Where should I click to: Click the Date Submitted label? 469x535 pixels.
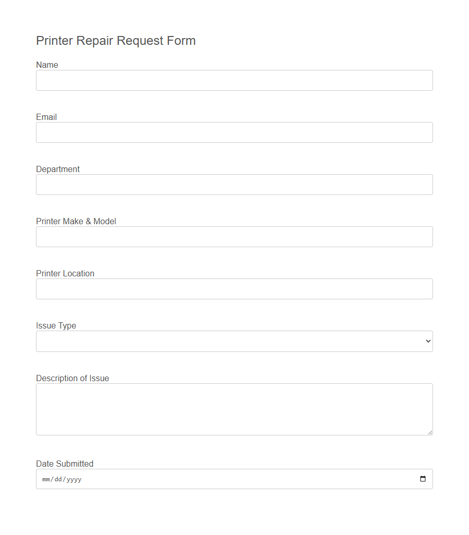tap(64, 464)
